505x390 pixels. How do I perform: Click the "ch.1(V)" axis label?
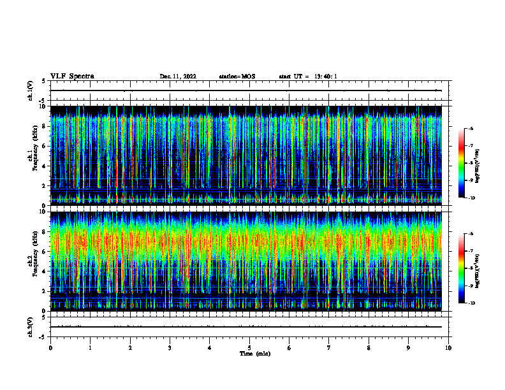tap(30, 90)
